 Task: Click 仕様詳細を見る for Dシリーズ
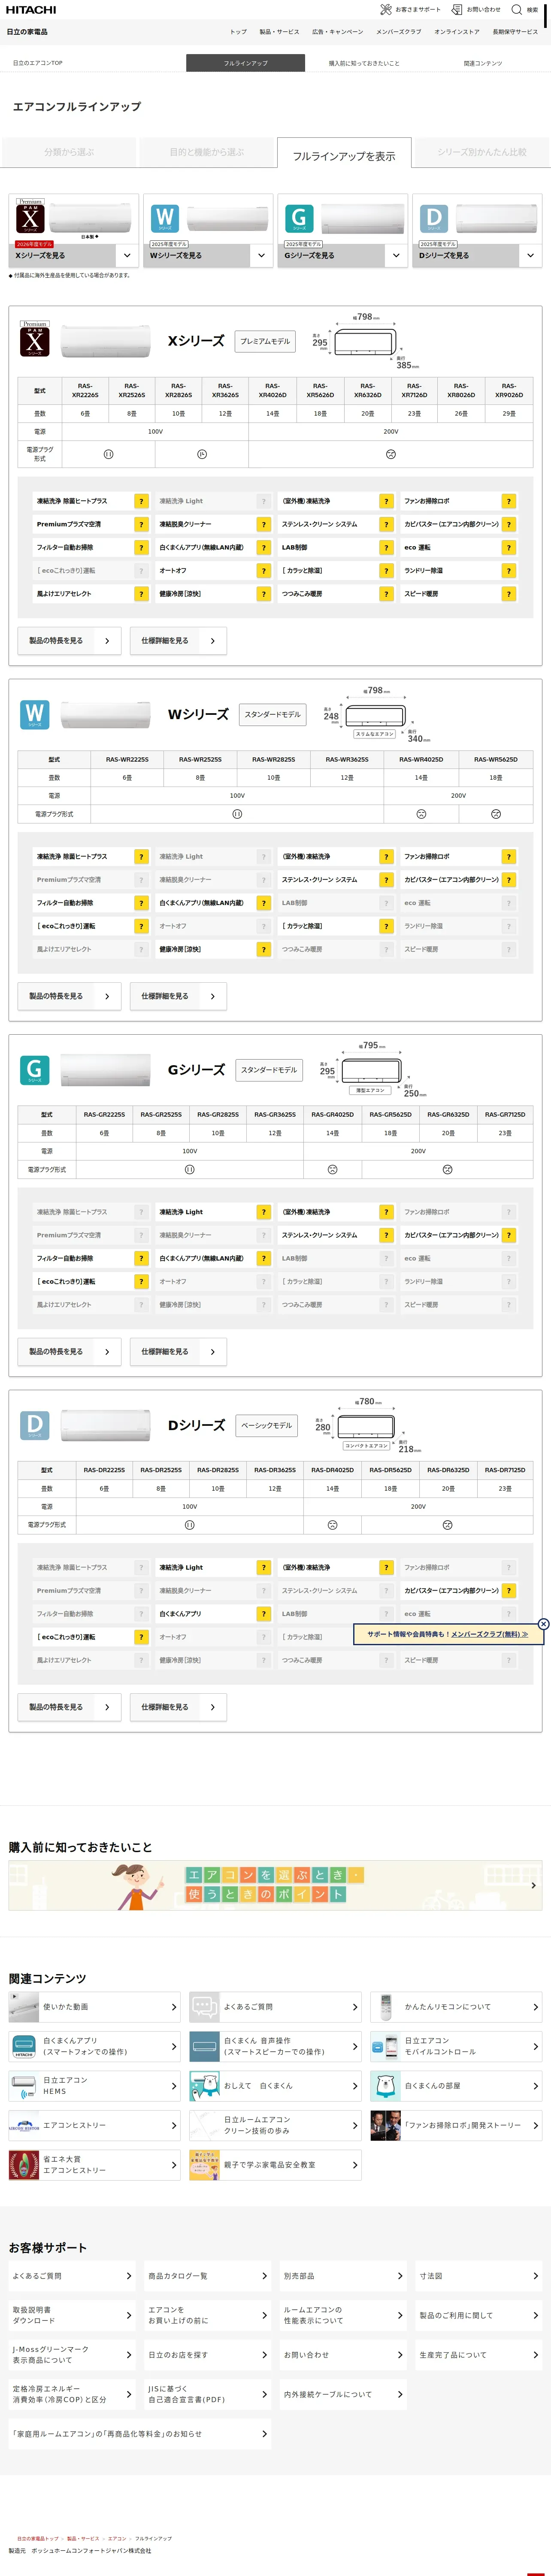pos(178,1707)
